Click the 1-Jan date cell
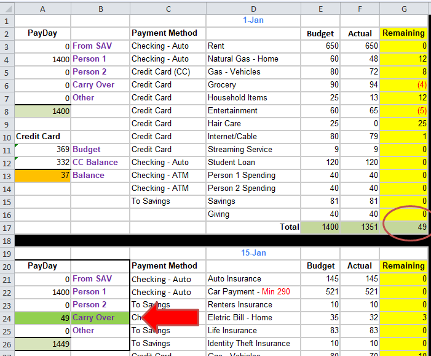The width and height of the screenshot is (431, 356). (253, 20)
